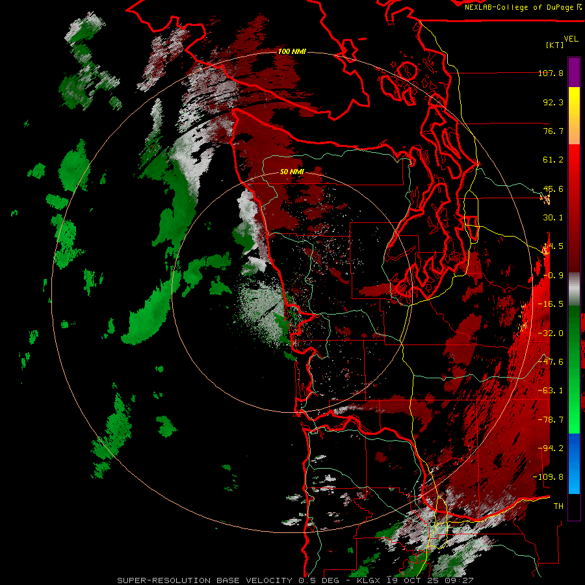Click the -63.1 velocity scale value

click(x=551, y=391)
